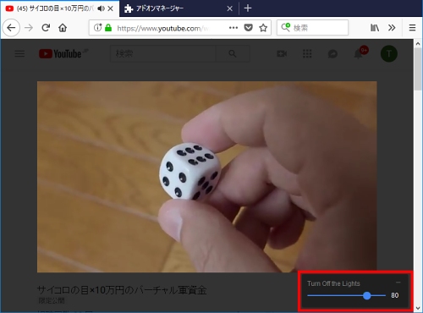Reload the current YouTube page
Screen dimensions: 423x313
46,28
